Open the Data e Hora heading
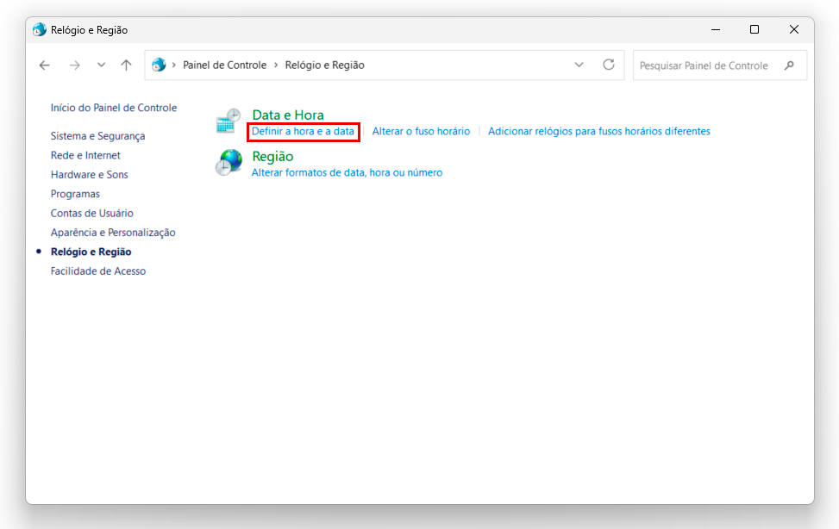The width and height of the screenshot is (839, 529). [288, 115]
